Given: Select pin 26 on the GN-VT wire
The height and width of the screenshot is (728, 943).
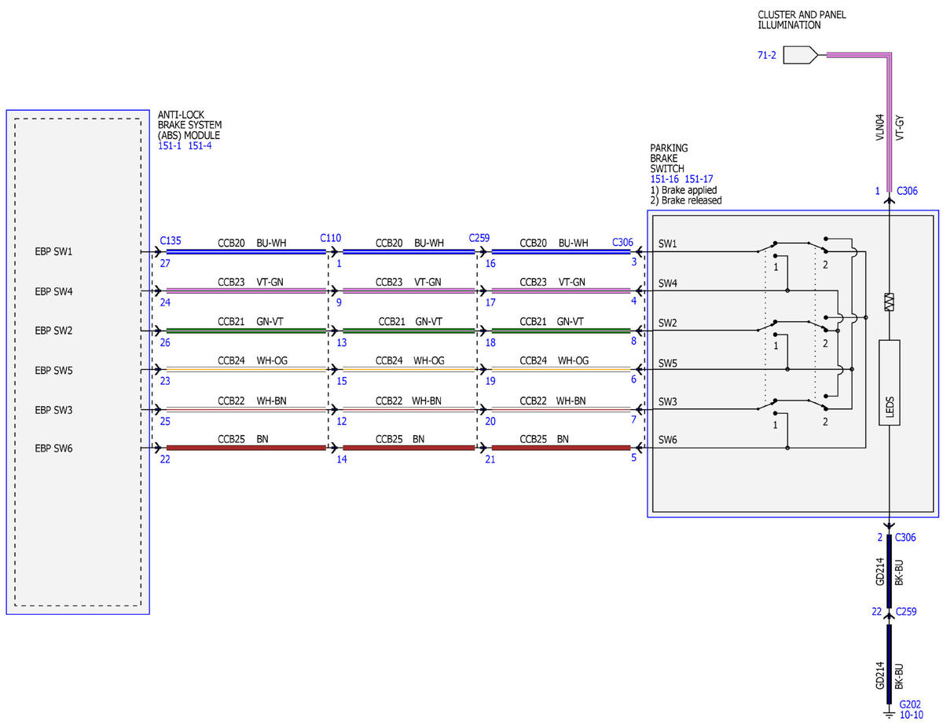Looking at the screenshot, I should pyautogui.click(x=165, y=342).
